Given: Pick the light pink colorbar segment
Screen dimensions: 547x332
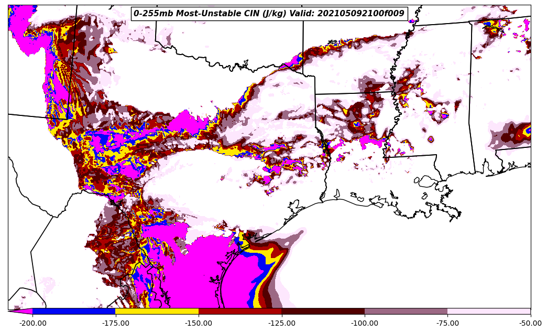Looking at the screenshot, I should point(489,311).
